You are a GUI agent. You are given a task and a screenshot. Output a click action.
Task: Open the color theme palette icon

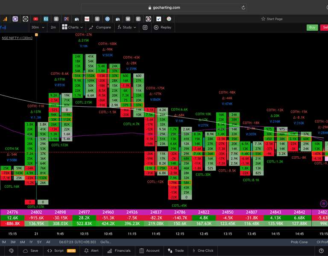[11, 250]
